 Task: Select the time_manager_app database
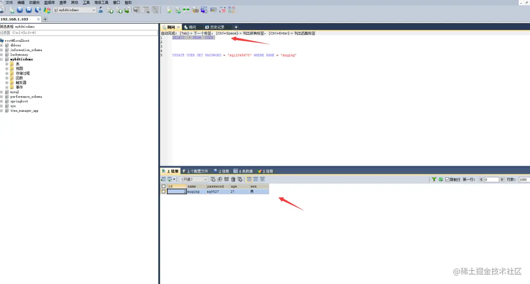24,111
